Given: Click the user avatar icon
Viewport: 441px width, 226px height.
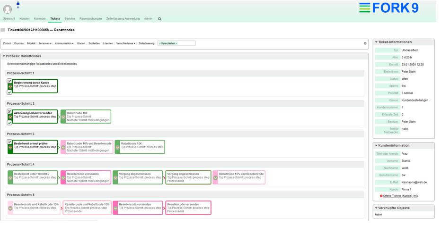Looking at the screenshot, I should tap(8, 9).
